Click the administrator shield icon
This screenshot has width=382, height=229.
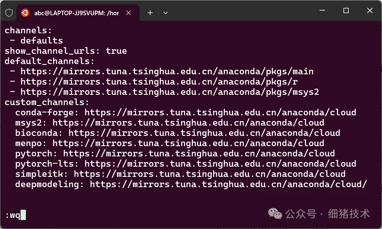tap(9, 13)
